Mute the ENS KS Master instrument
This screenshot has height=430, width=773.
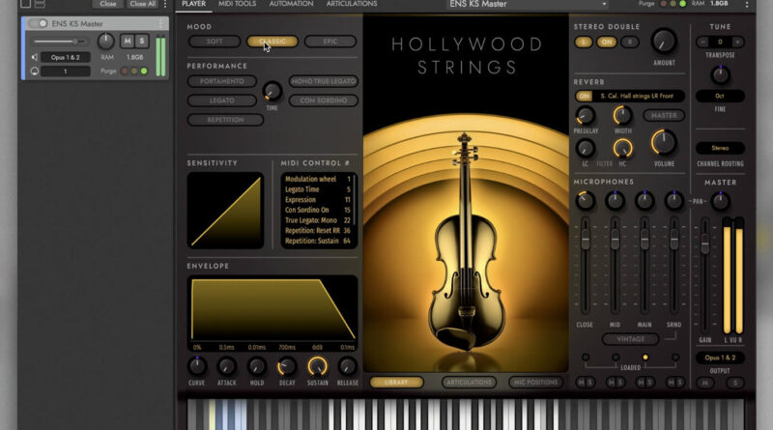pyautogui.click(x=128, y=41)
